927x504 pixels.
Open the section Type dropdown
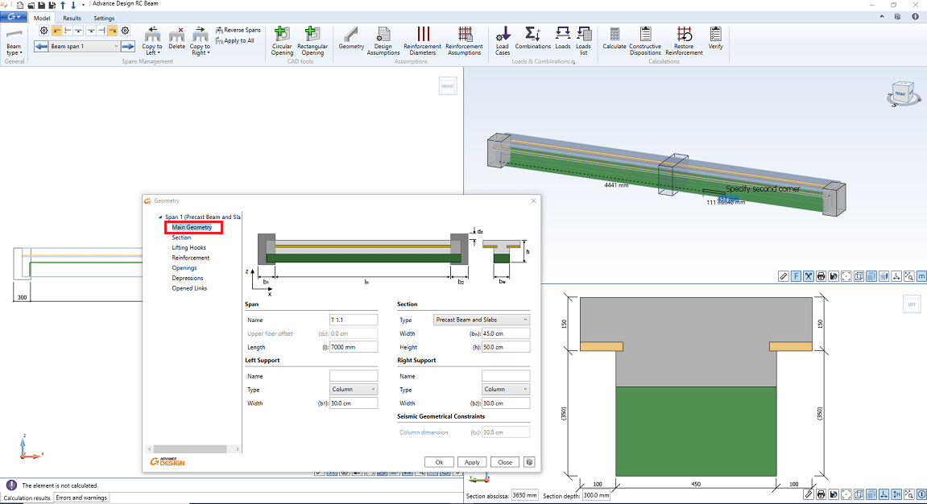(482, 320)
